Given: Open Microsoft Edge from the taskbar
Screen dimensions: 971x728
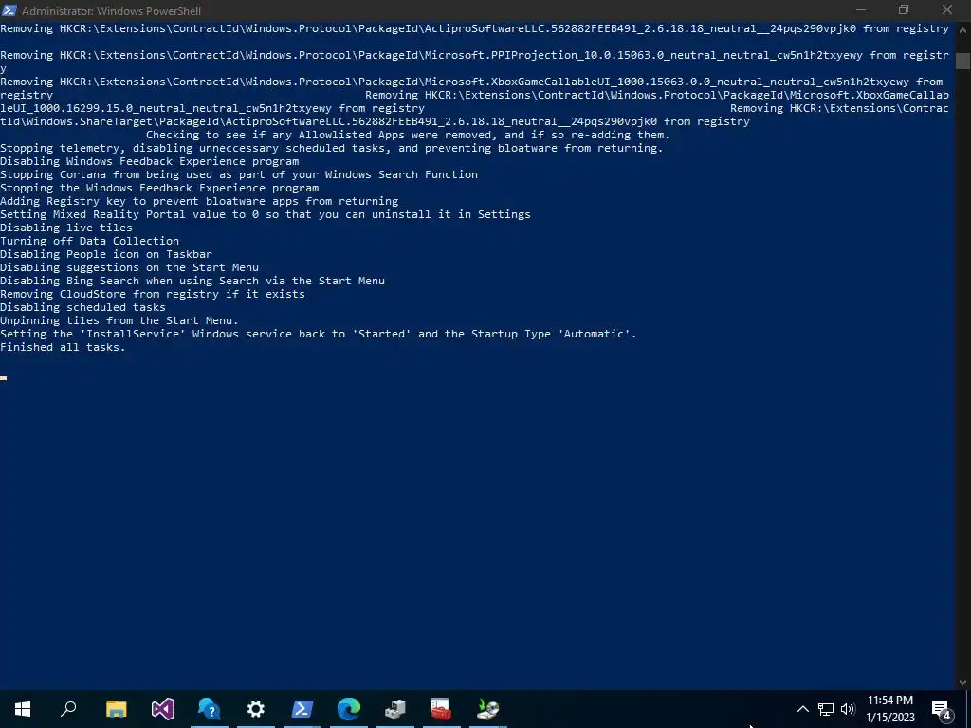Looking at the screenshot, I should tap(349, 708).
